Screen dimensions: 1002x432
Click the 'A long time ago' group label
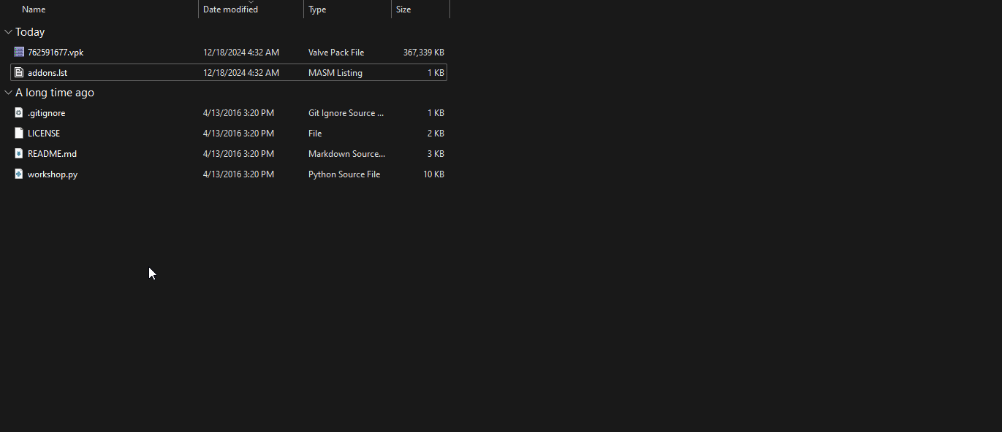tap(55, 93)
